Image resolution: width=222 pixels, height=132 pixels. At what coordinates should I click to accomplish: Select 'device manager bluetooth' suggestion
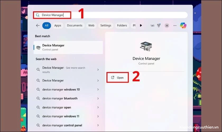[x=68, y=98]
